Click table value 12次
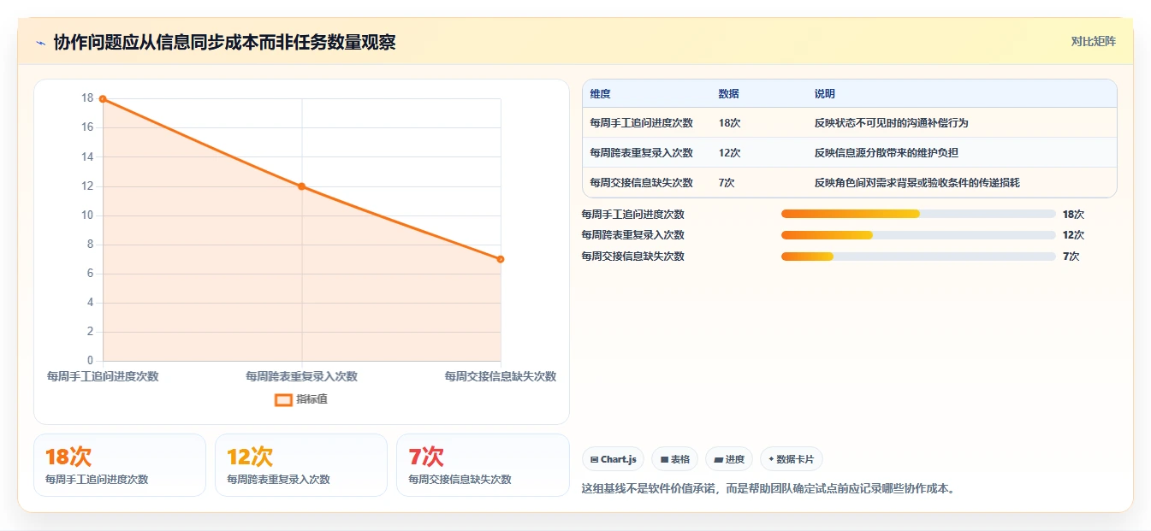Image resolution: width=1151 pixels, height=531 pixels. [x=730, y=153]
